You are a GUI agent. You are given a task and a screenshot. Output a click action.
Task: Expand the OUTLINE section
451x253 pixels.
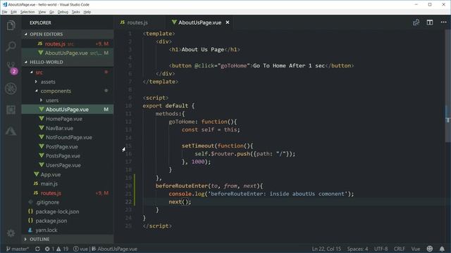coord(68,239)
